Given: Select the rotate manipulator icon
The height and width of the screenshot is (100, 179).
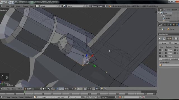Looking at the screenshot, I should [x=60, y=89].
